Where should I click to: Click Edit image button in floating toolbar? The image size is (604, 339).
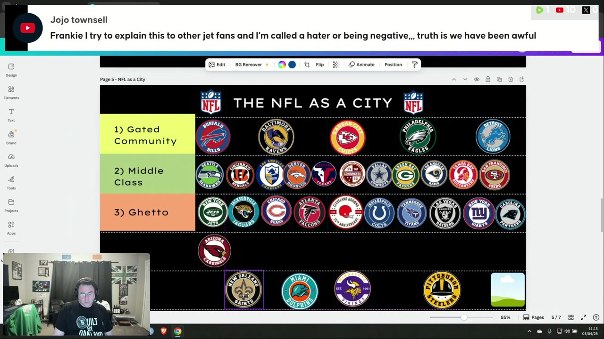(x=217, y=65)
